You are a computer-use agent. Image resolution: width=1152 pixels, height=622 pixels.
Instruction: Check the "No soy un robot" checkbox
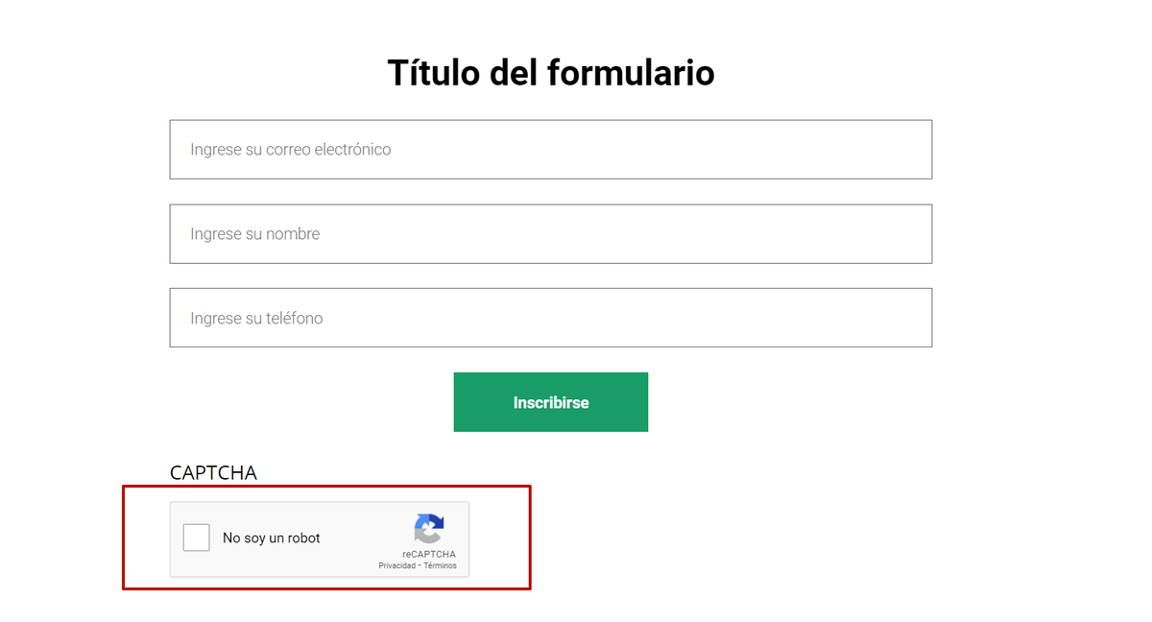[197, 538]
